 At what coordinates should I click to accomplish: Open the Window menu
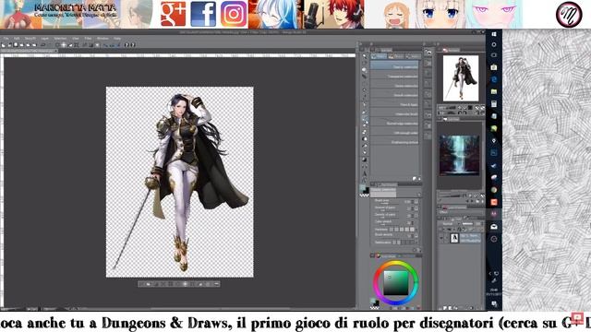pos(103,39)
